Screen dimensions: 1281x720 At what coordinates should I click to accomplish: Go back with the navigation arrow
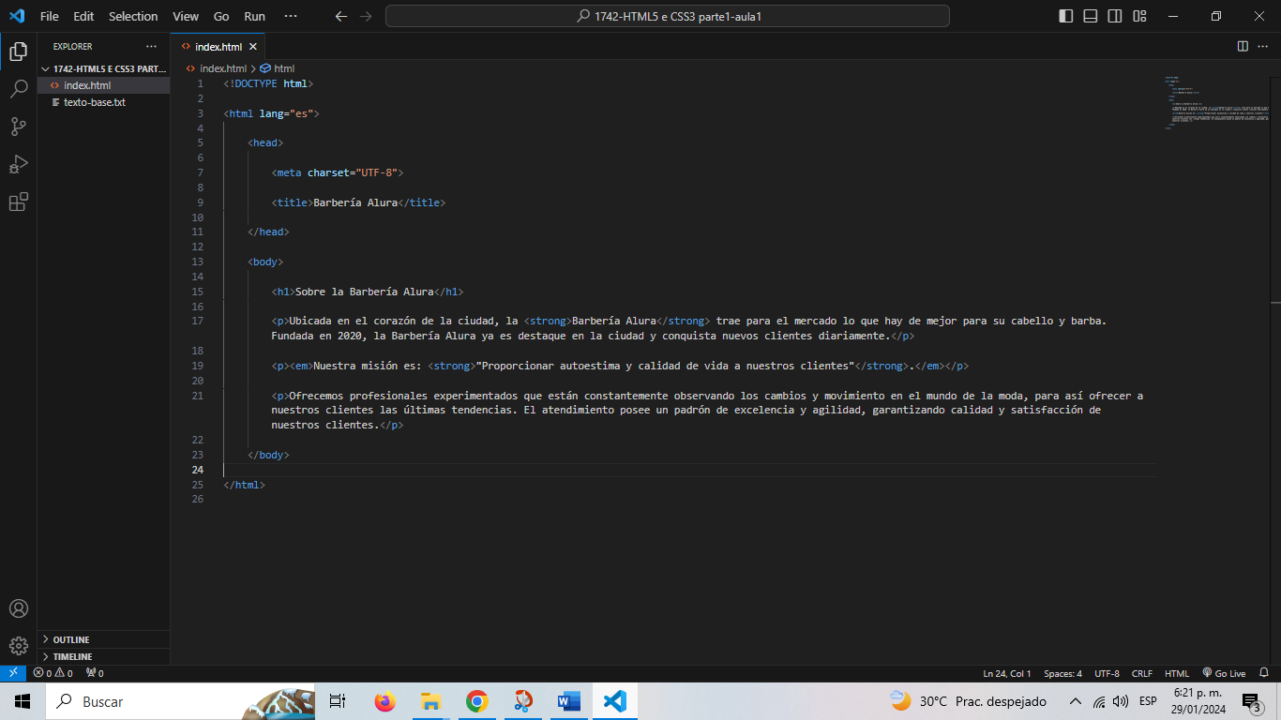341,16
